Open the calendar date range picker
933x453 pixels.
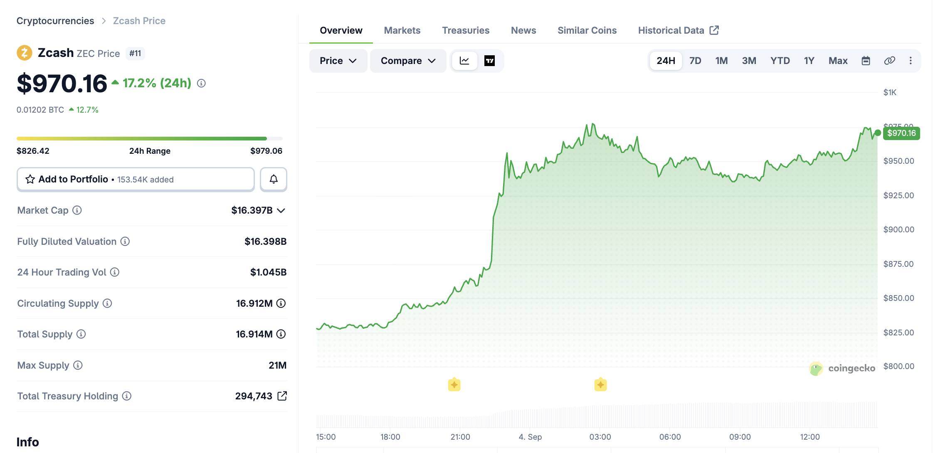[x=866, y=61]
